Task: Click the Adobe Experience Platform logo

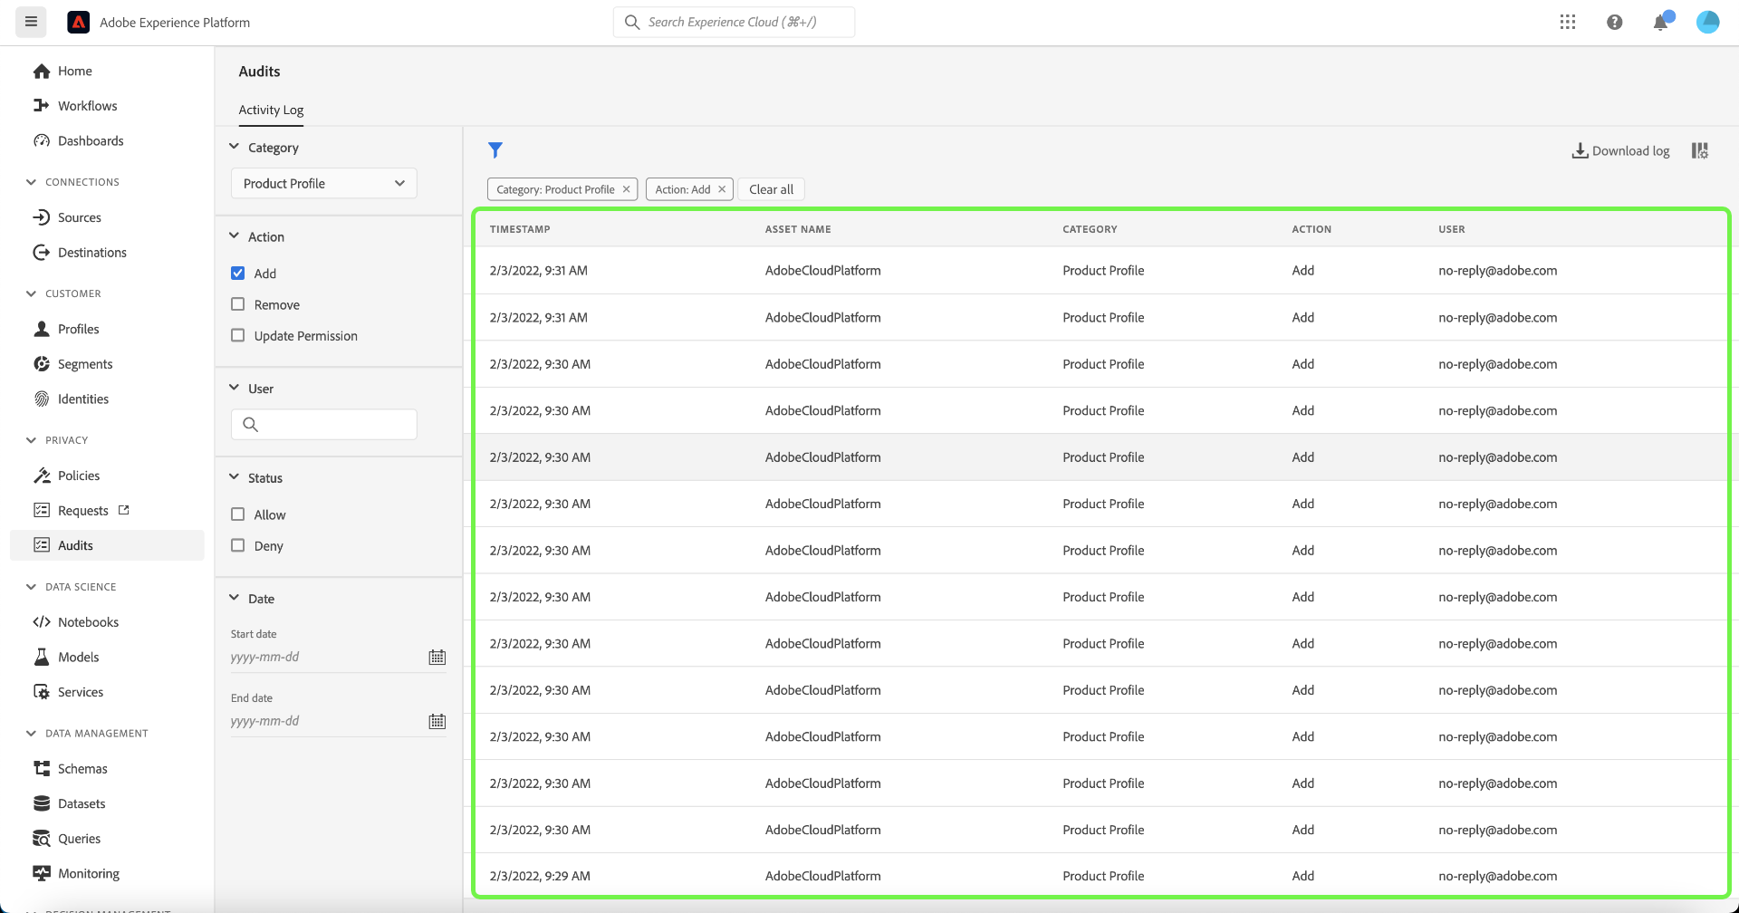Action: 79,22
